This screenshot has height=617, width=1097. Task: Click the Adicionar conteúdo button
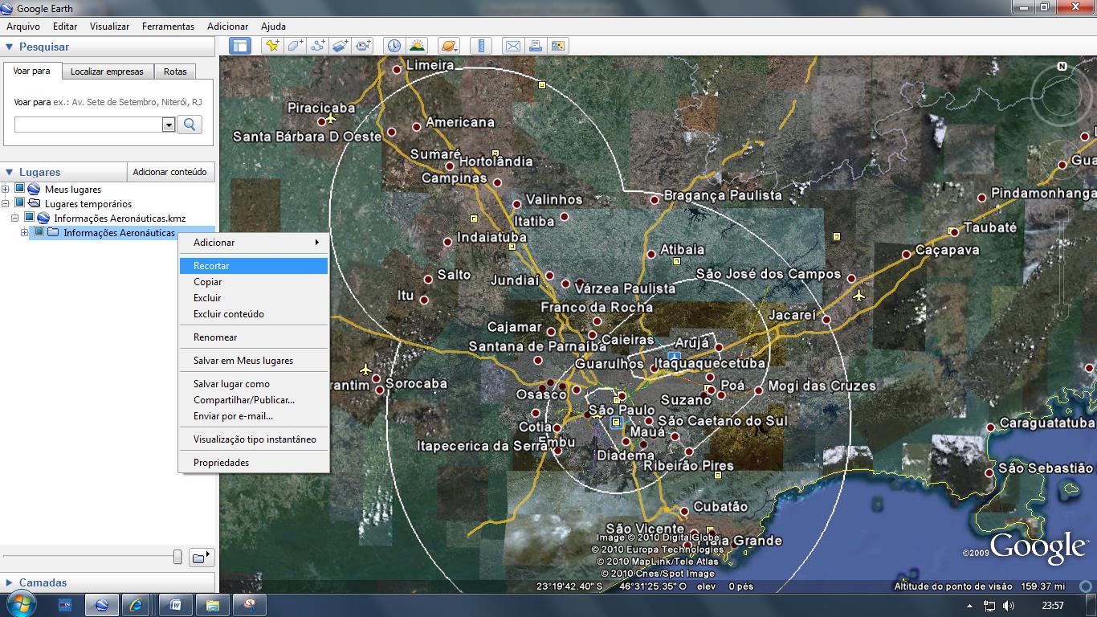click(169, 172)
